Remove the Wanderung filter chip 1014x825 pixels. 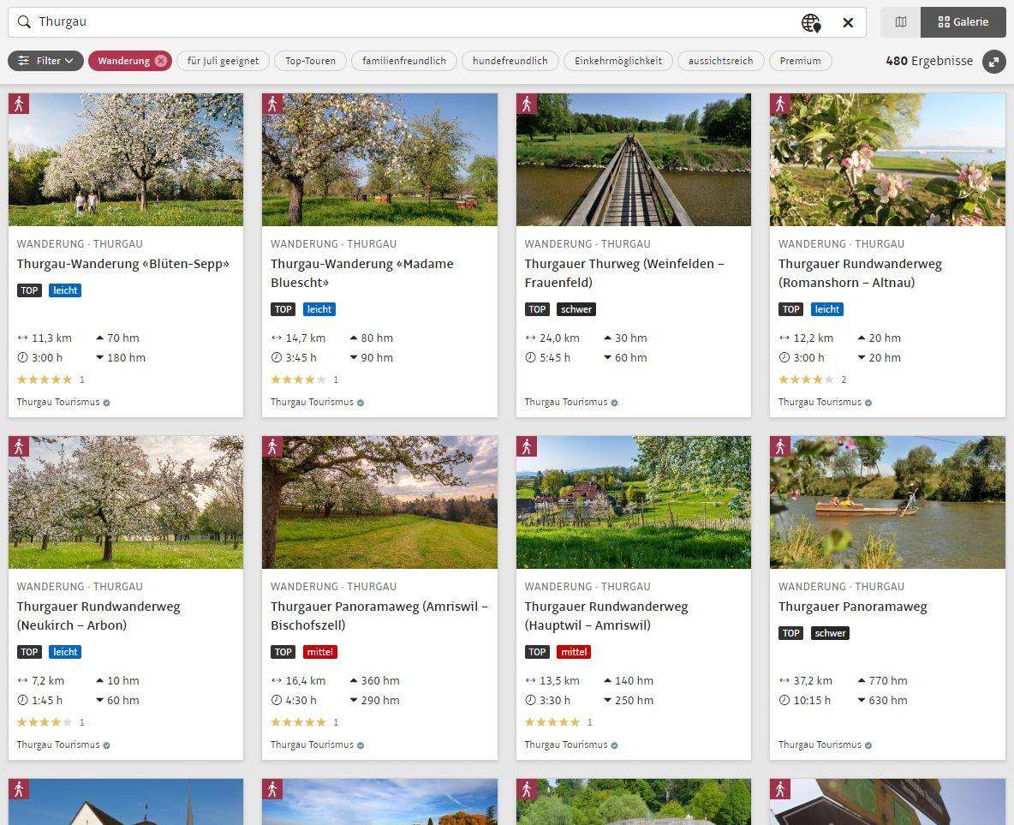coord(160,61)
